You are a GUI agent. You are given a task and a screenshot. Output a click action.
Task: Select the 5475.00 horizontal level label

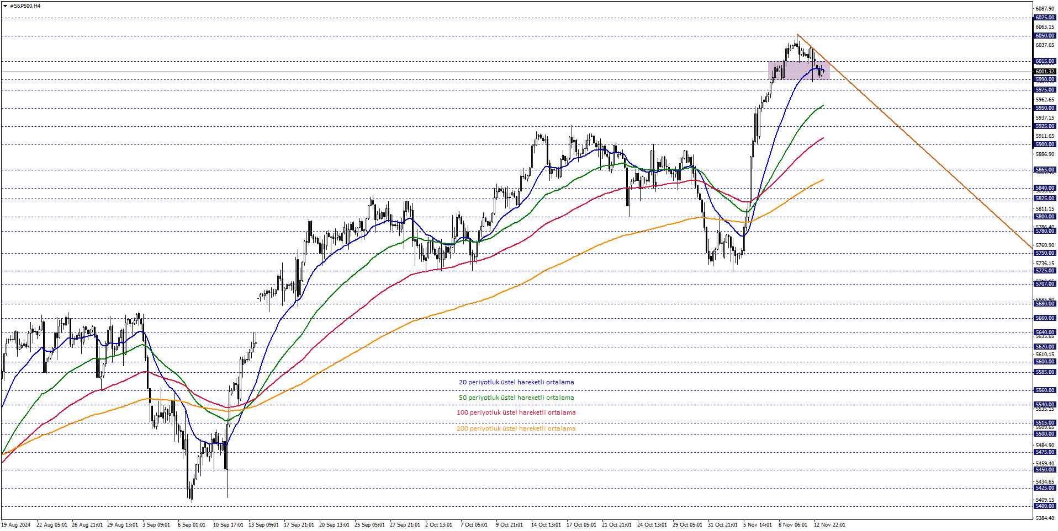pos(1045,452)
